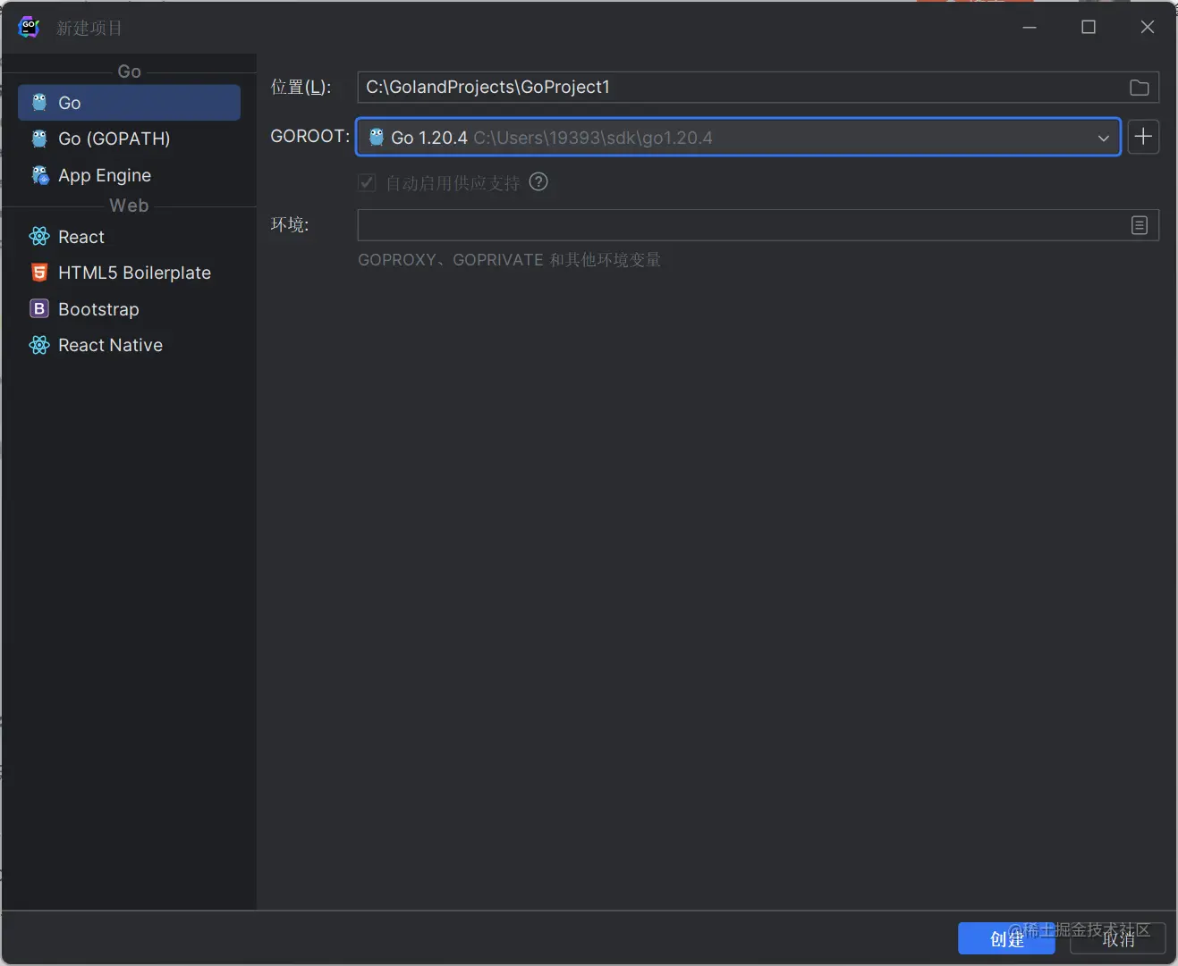Browse for project location folder
The width and height of the screenshot is (1178, 966).
[1140, 88]
